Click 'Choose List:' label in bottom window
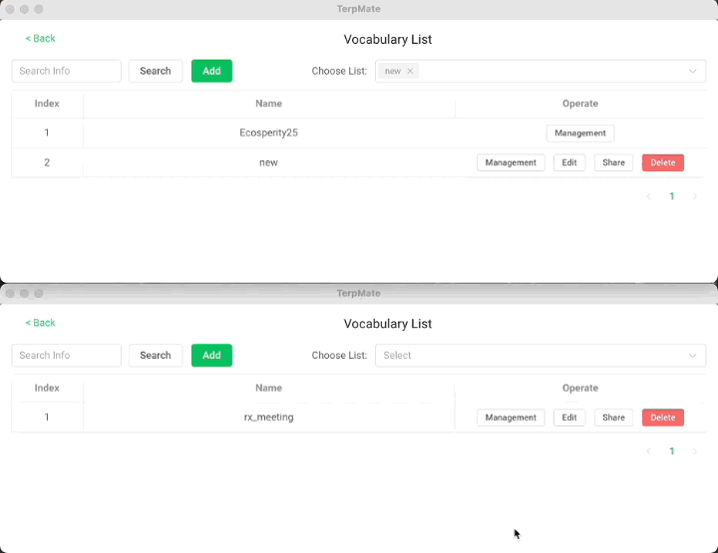The image size is (718, 553). point(339,356)
